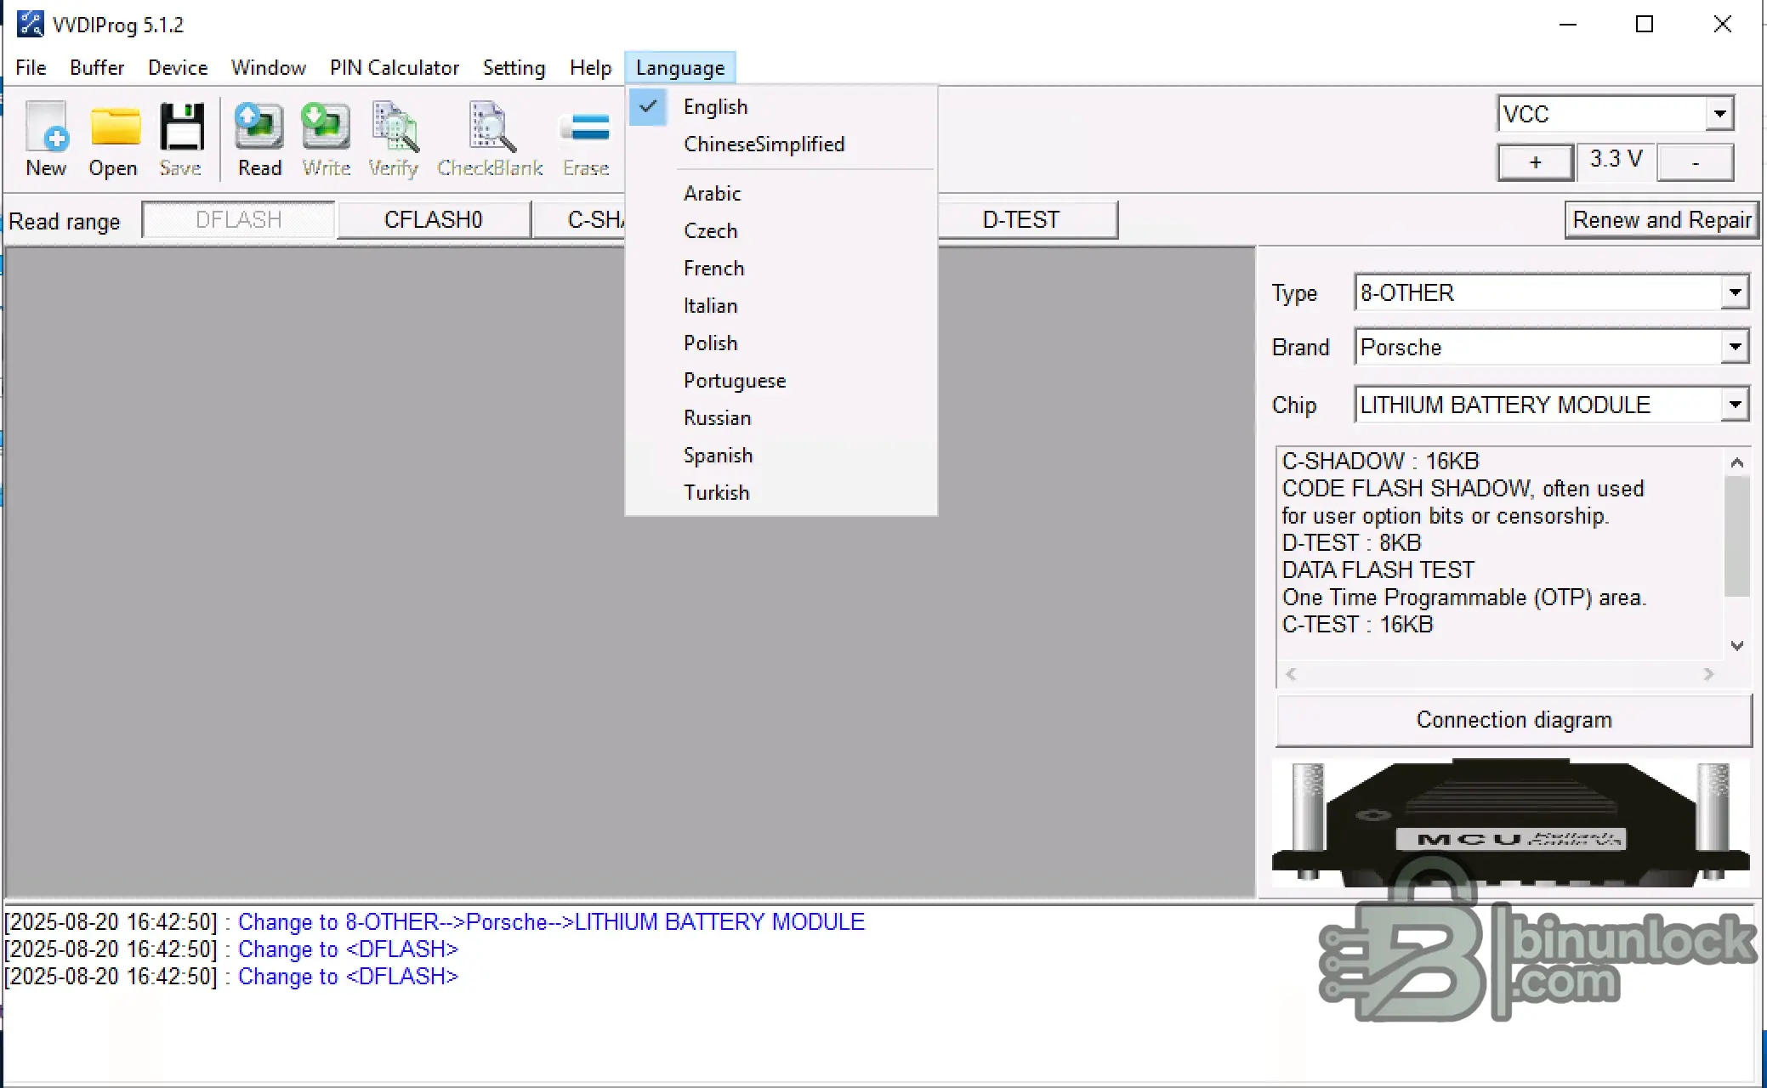
Task: Open the Help menu
Action: (590, 68)
